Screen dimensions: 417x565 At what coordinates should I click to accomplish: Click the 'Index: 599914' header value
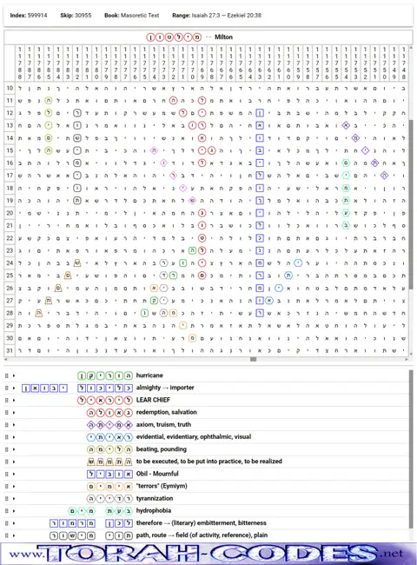pyautogui.click(x=29, y=16)
